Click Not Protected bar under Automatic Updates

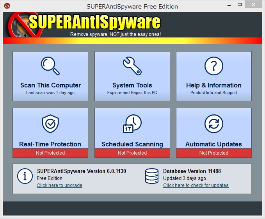[214, 153]
